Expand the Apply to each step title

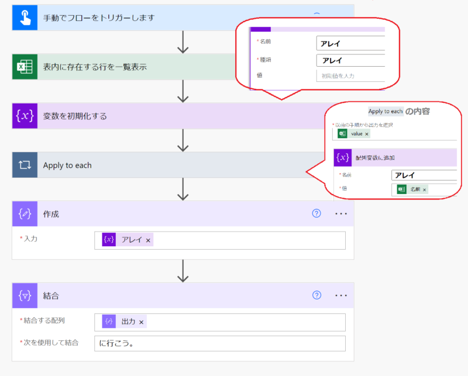67,165
